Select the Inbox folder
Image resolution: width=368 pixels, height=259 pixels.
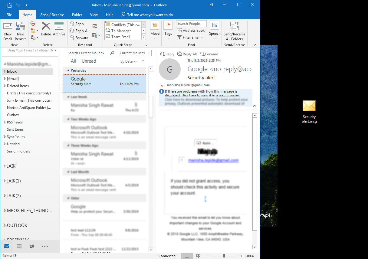click(x=28, y=71)
